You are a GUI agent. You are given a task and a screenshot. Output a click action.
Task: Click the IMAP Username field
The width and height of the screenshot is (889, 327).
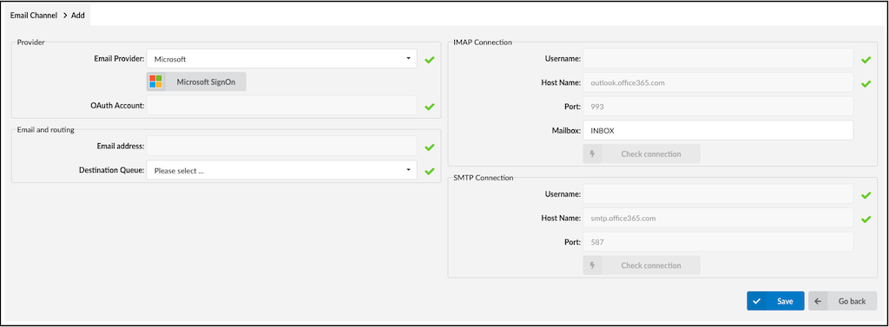tap(718, 58)
